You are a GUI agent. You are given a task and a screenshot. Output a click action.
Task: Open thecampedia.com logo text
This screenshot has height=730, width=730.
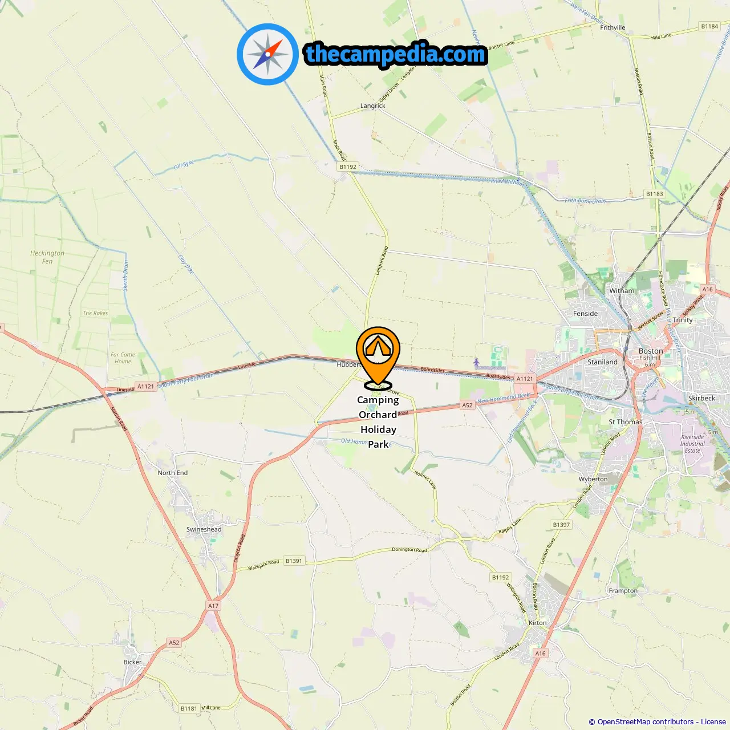pos(395,54)
